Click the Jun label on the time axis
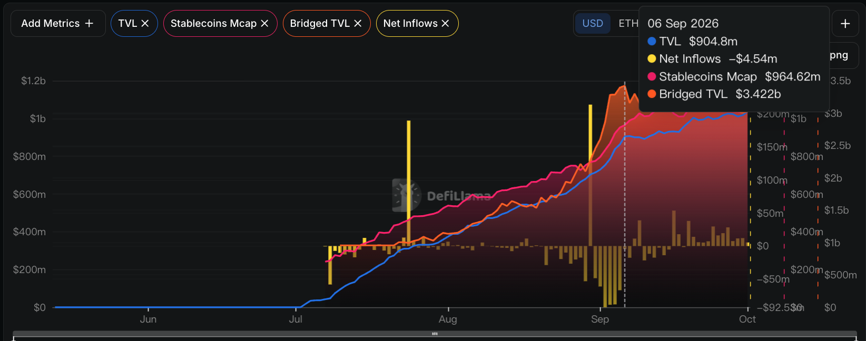Image resolution: width=866 pixels, height=341 pixels. point(148,319)
